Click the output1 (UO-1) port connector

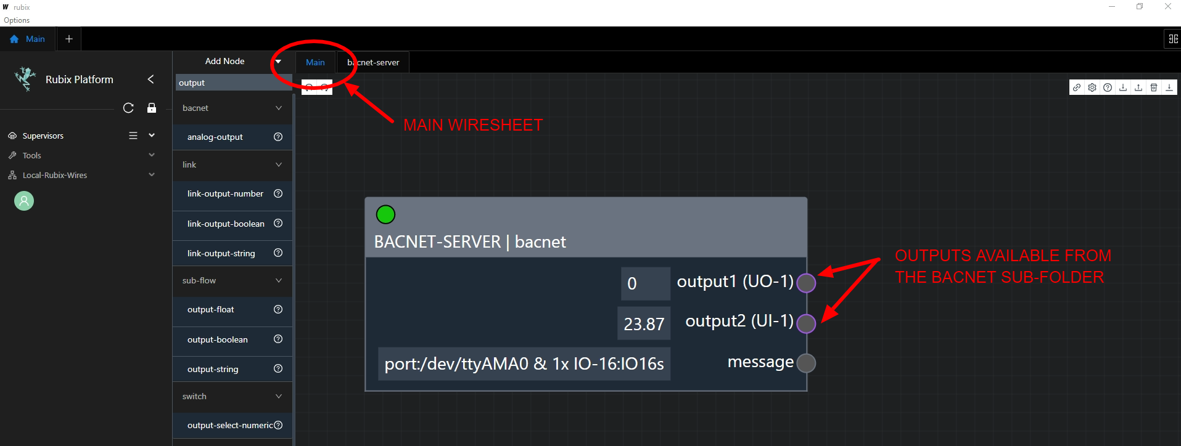pyautogui.click(x=806, y=283)
